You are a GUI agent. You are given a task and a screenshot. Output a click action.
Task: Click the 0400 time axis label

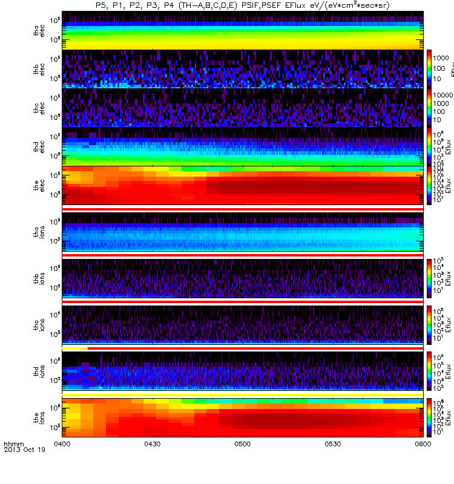click(62, 444)
